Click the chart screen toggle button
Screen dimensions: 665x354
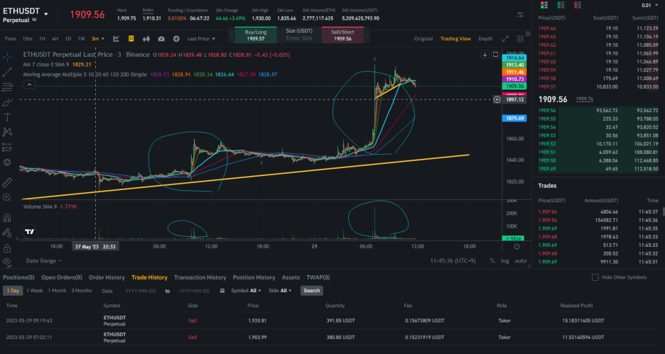(x=495, y=55)
